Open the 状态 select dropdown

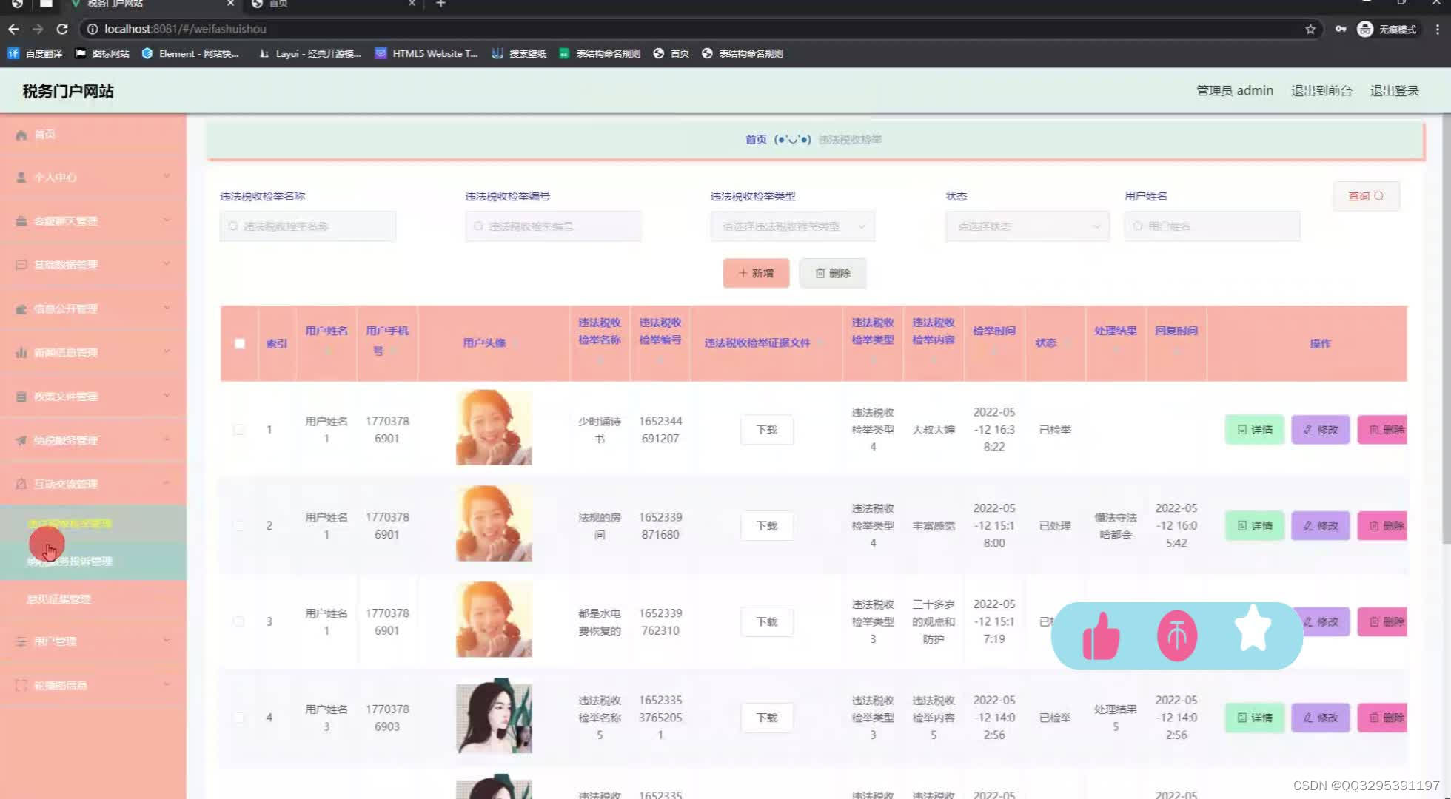[1028, 226]
